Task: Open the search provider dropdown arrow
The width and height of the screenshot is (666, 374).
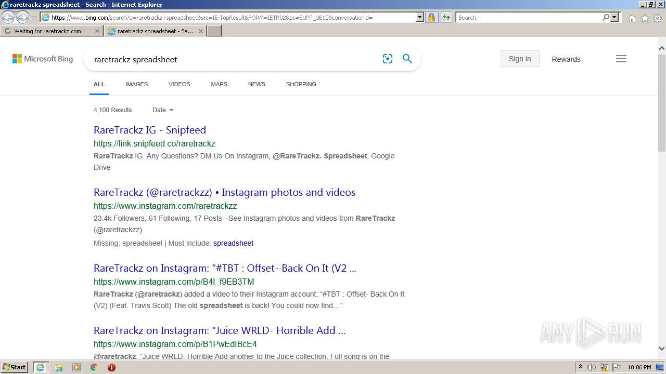Action: point(614,17)
